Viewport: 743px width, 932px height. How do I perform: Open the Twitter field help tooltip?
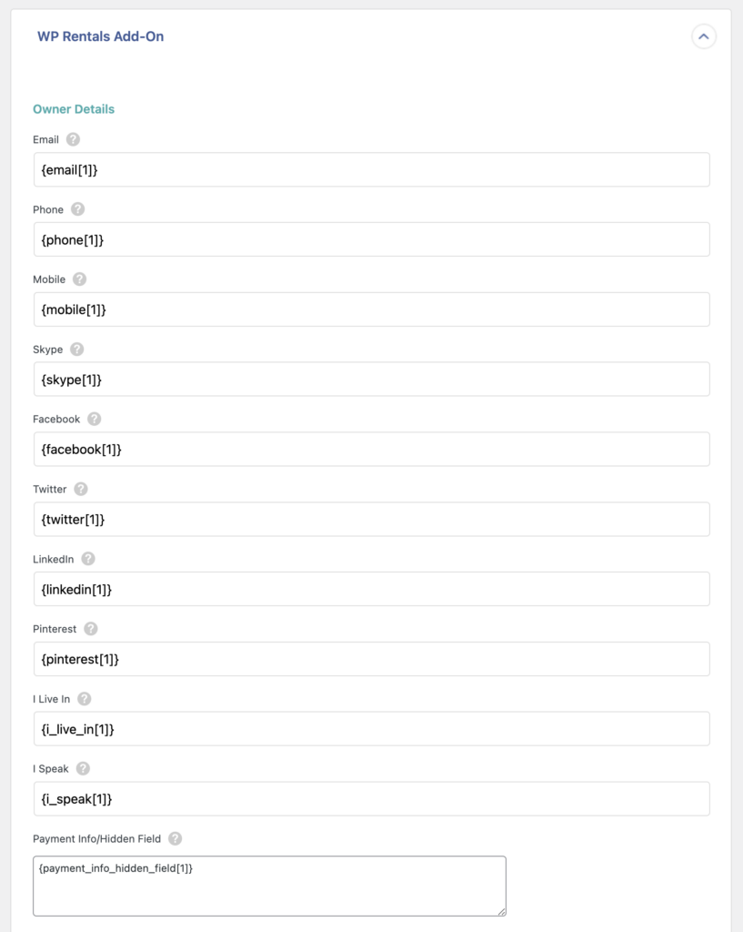pyautogui.click(x=81, y=489)
